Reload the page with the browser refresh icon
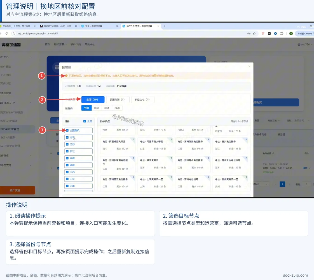The image size is (314, 280). click(x=7, y=33)
